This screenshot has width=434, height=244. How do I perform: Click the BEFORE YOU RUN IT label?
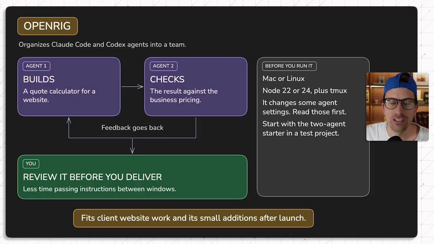tap(289, 66)
